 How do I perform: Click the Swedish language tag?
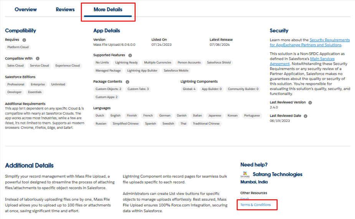(x=168, y=124)
